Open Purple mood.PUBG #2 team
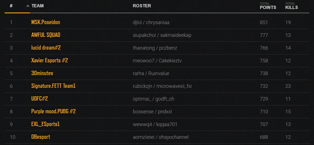 click(x=53, y=111)
